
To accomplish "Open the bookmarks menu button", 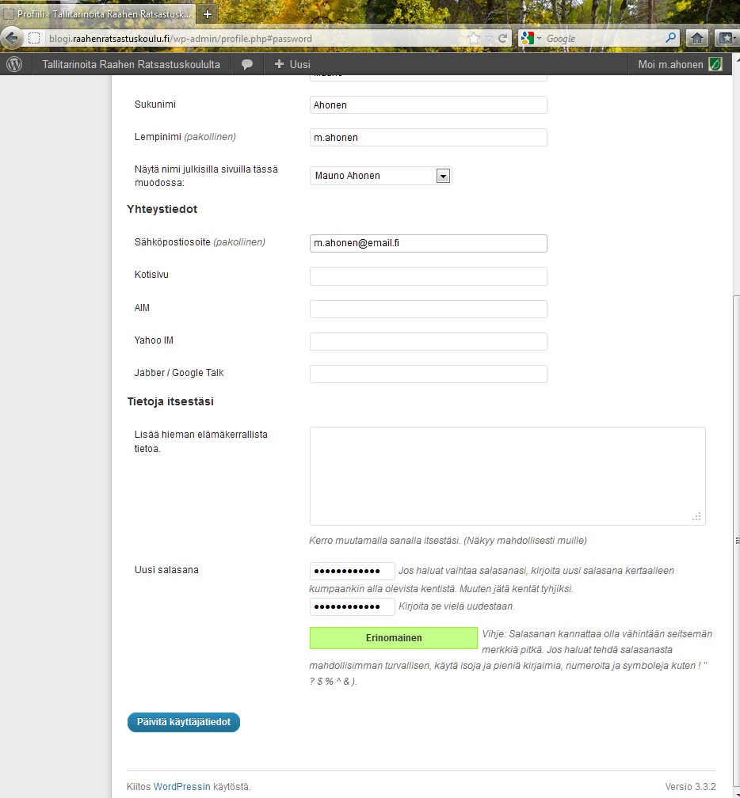I will click(x=726, y=38).
